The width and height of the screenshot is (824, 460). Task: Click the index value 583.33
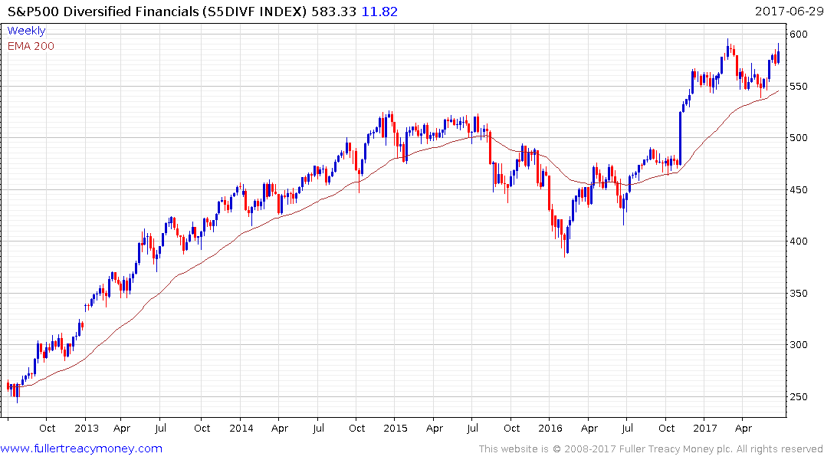333,11
